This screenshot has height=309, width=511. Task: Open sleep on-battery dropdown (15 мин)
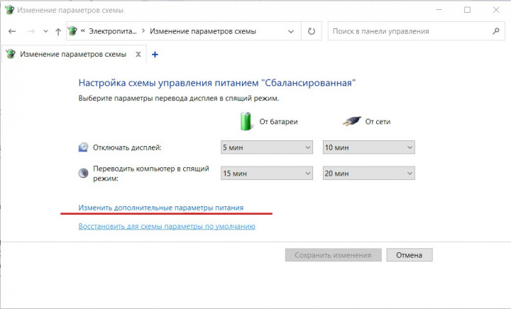pos(267,174)
